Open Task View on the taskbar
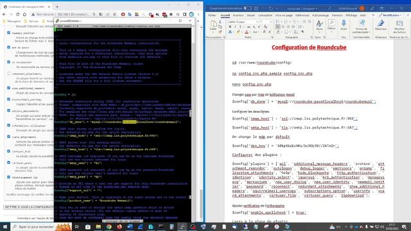 click(x=77, y=227)
